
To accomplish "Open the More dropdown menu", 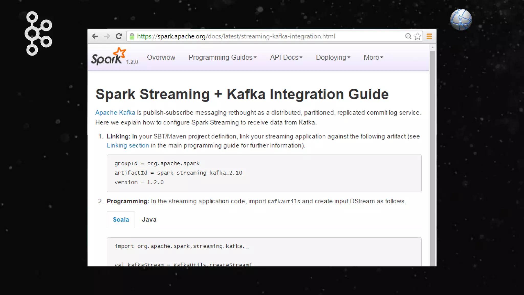I will click(x=373, y=57).
